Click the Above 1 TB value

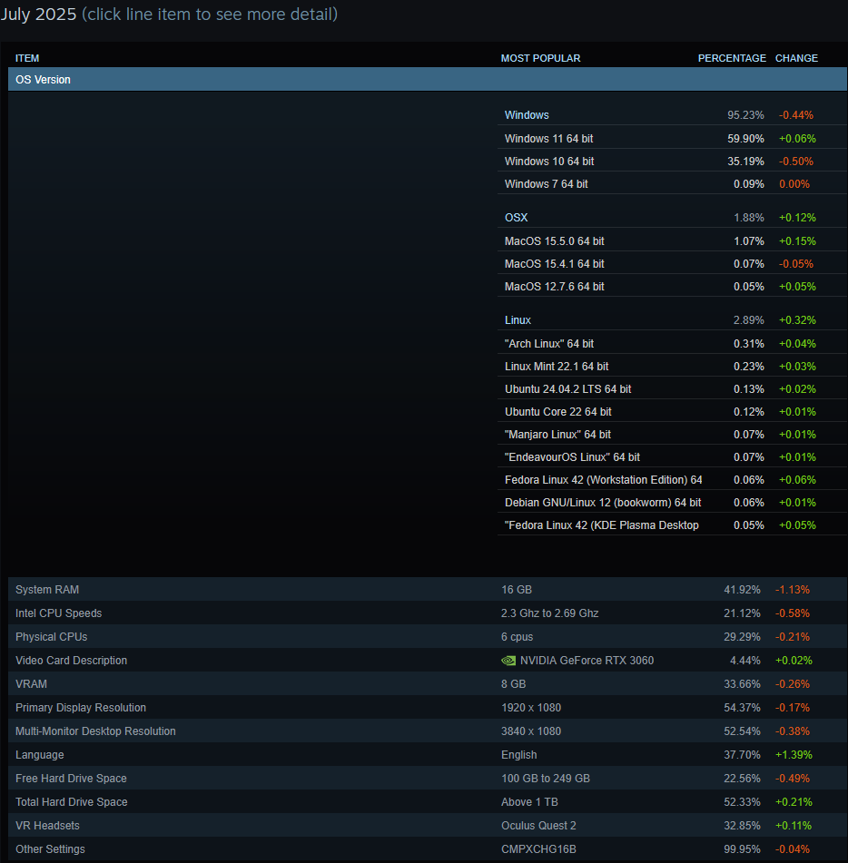point(529,802)
